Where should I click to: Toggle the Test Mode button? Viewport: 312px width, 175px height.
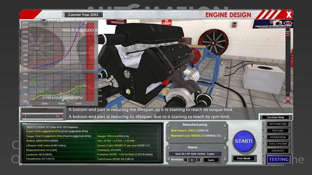point(244,158)
